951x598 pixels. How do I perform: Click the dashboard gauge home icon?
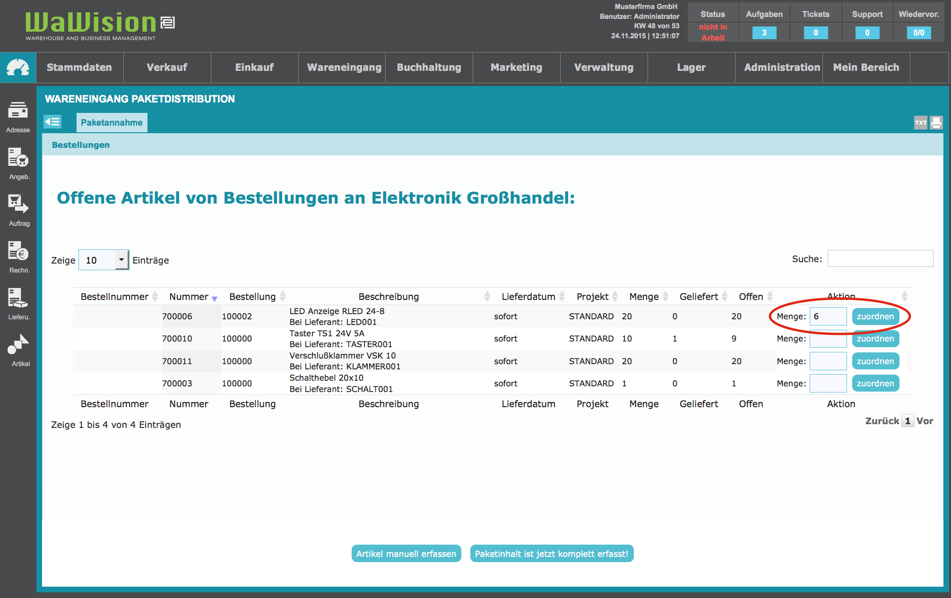pos(18,68)
